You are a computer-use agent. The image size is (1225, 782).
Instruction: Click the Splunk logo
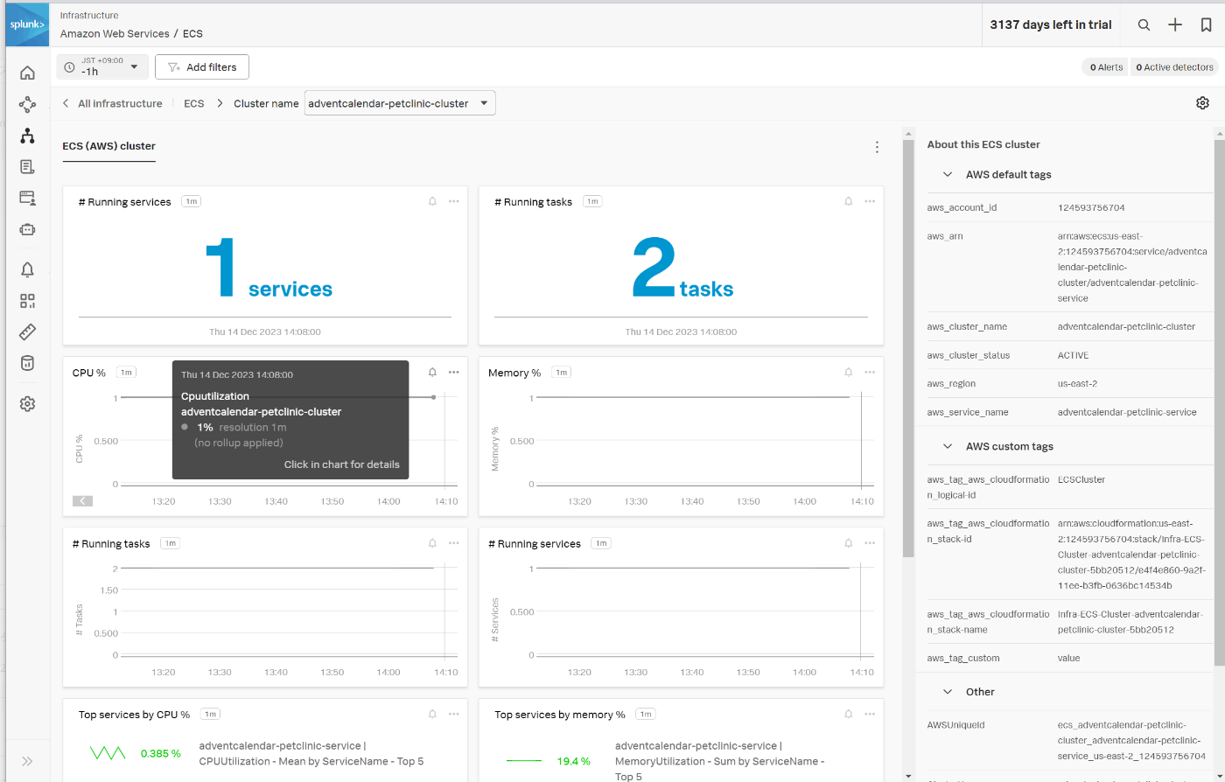[x=27, y=24]
